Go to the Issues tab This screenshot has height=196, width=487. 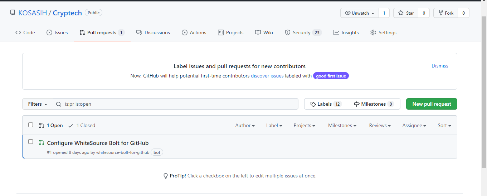coord(57,32)
